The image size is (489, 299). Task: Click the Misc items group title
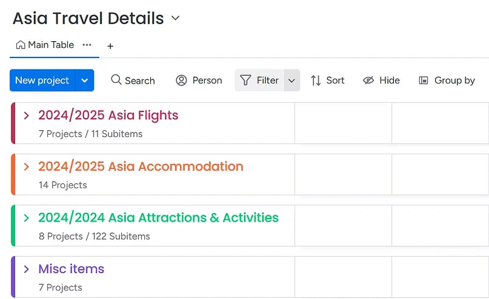tap(71, 269)
